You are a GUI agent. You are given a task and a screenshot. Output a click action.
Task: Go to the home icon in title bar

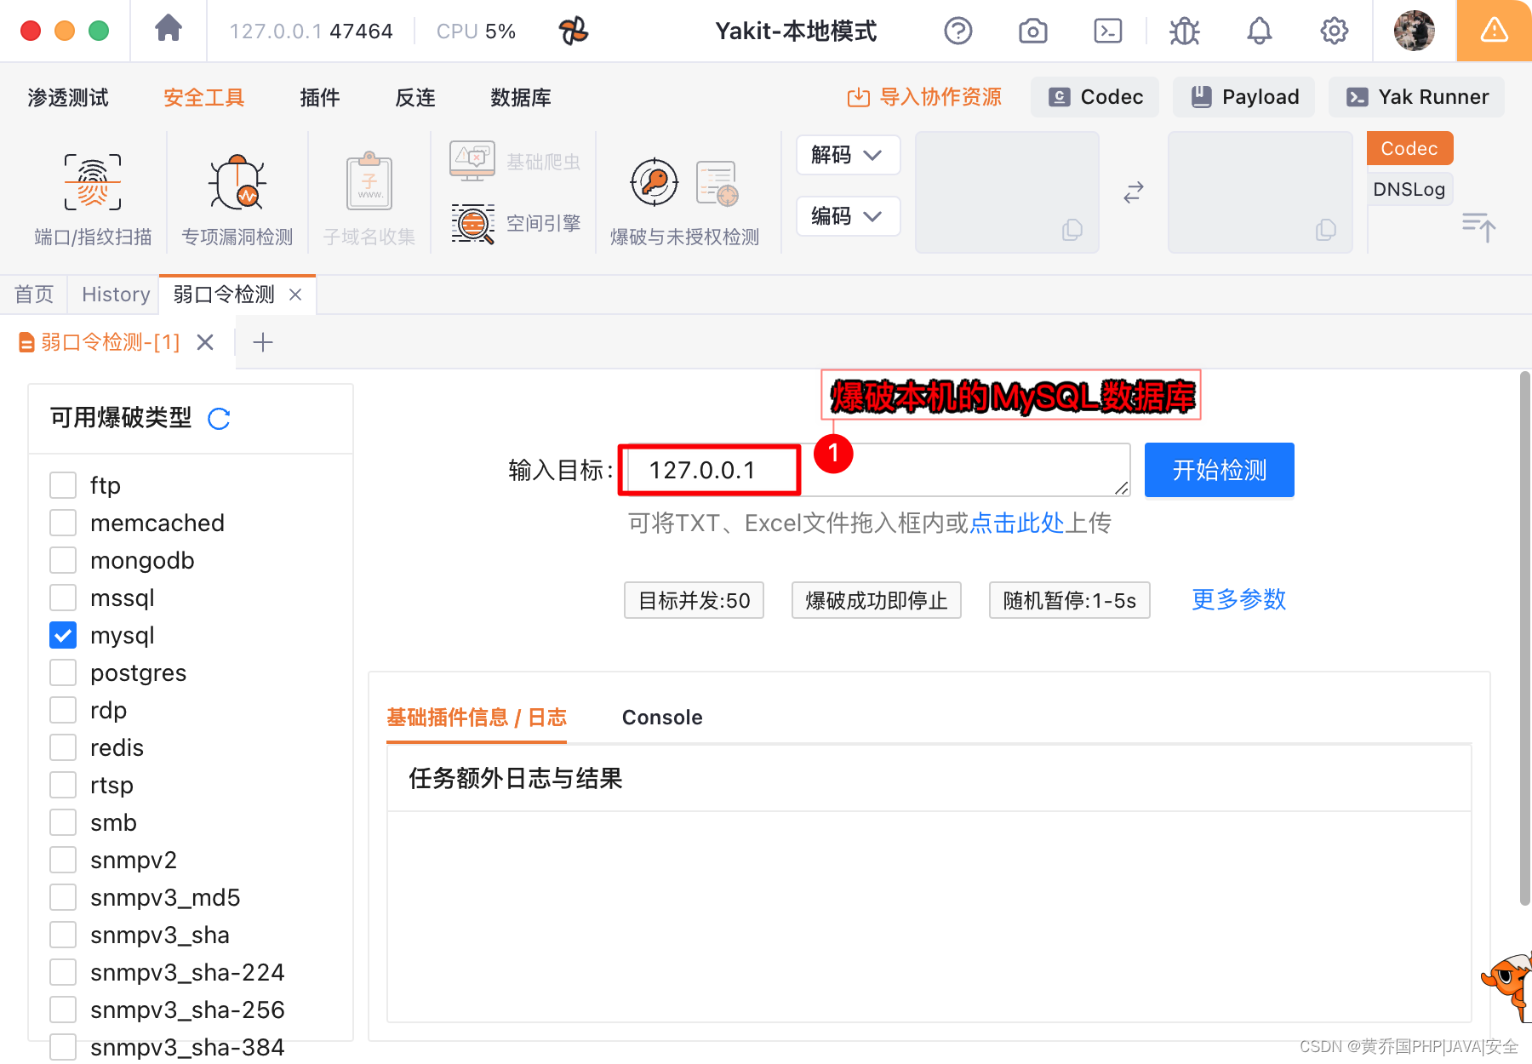169,29
